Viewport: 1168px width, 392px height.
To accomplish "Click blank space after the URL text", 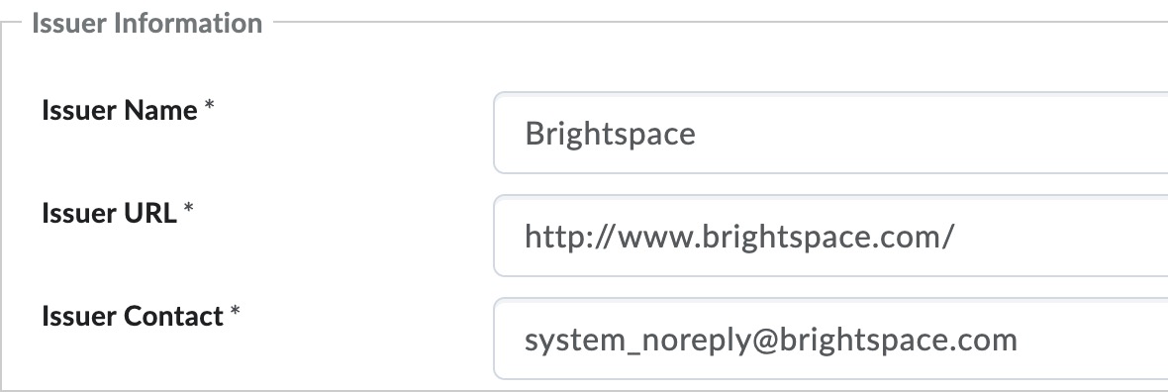I will point(1061,236).
